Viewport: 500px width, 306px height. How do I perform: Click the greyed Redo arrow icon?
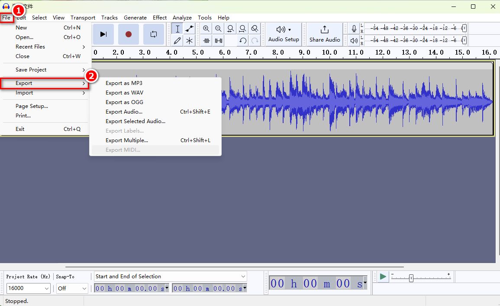255,41
